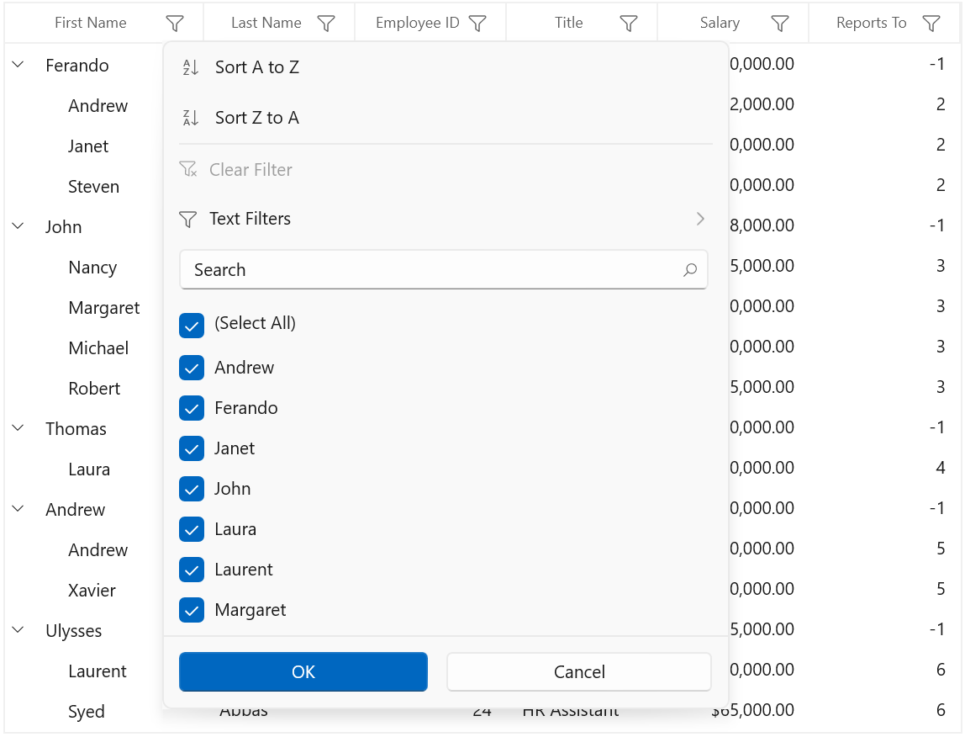
Task: Select the Janet row in the grid
Action: [x=88, y=146]
